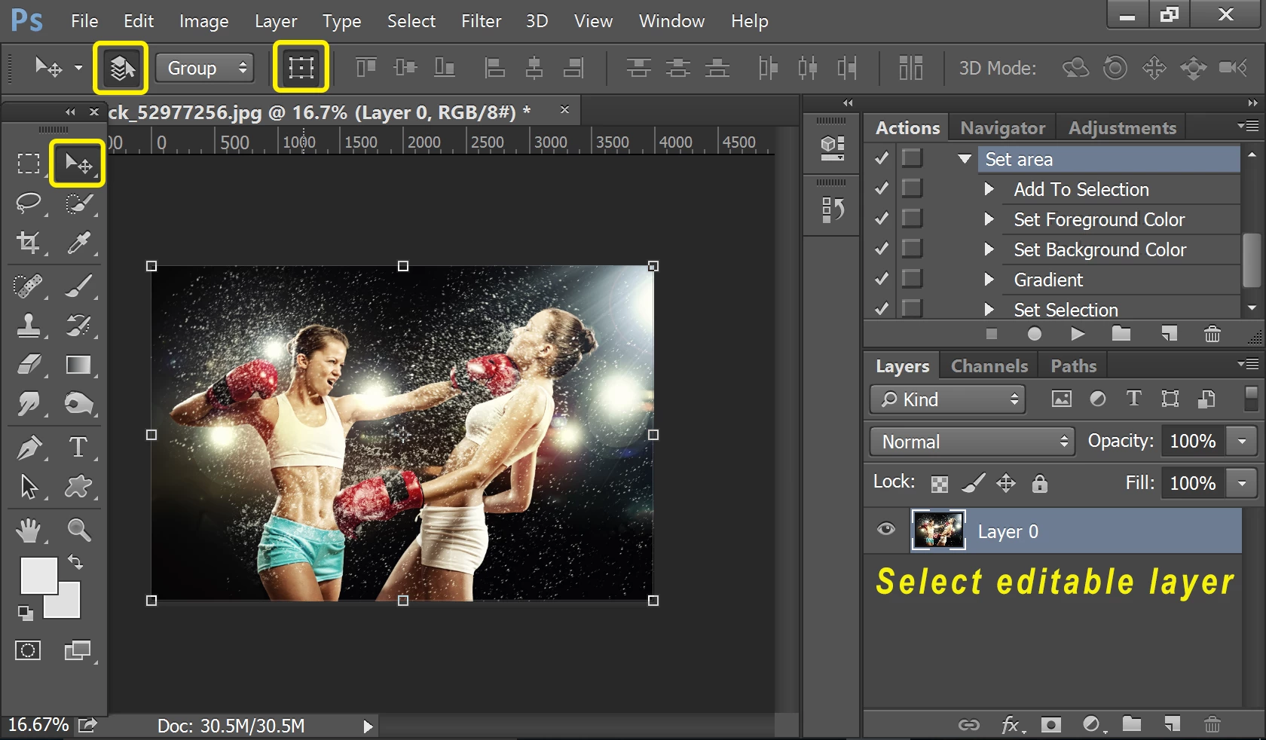The image size is (1266, 740).
Task: Open the Group auto-select dropdown
Action: click(x=206, y=68)
